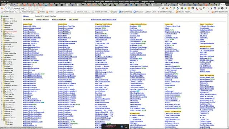Open the Clear Event Logs link
229x129 pixels.
pyautogui.click(x=101, y=39)
